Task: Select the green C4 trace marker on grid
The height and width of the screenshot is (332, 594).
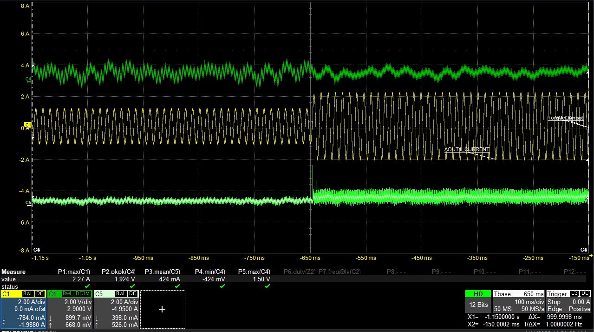Action: coord(28,80)
